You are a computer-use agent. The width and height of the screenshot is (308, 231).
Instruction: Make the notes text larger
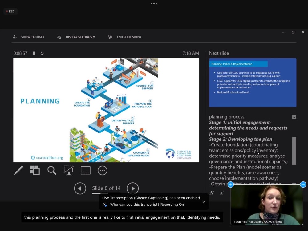(212, 193)
